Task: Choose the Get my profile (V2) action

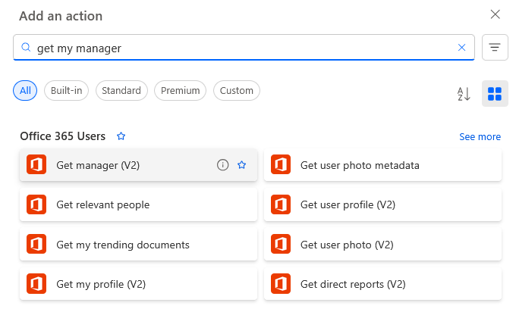Action: [x=138, y=284]
